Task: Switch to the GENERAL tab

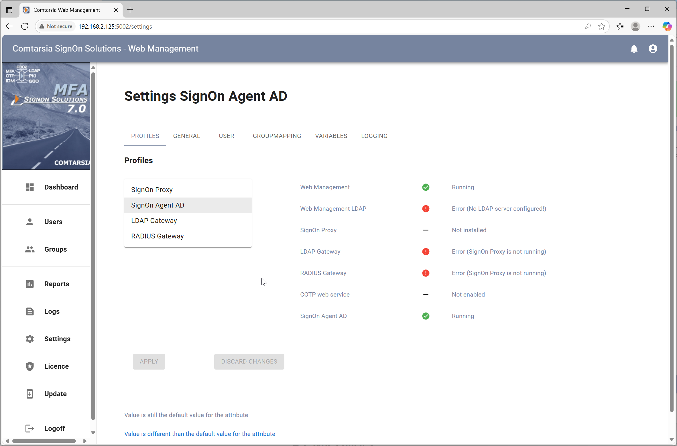Action: [x=186, y=136]
